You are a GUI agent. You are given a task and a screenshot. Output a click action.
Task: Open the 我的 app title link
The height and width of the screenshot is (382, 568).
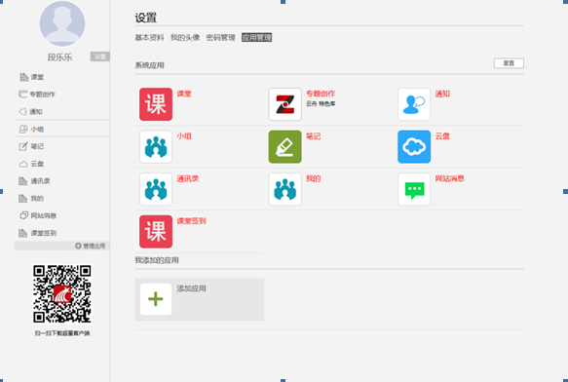[314, 178]
